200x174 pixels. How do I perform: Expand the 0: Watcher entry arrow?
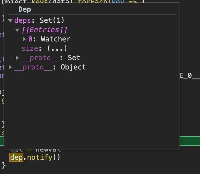[x=25, y=39]
